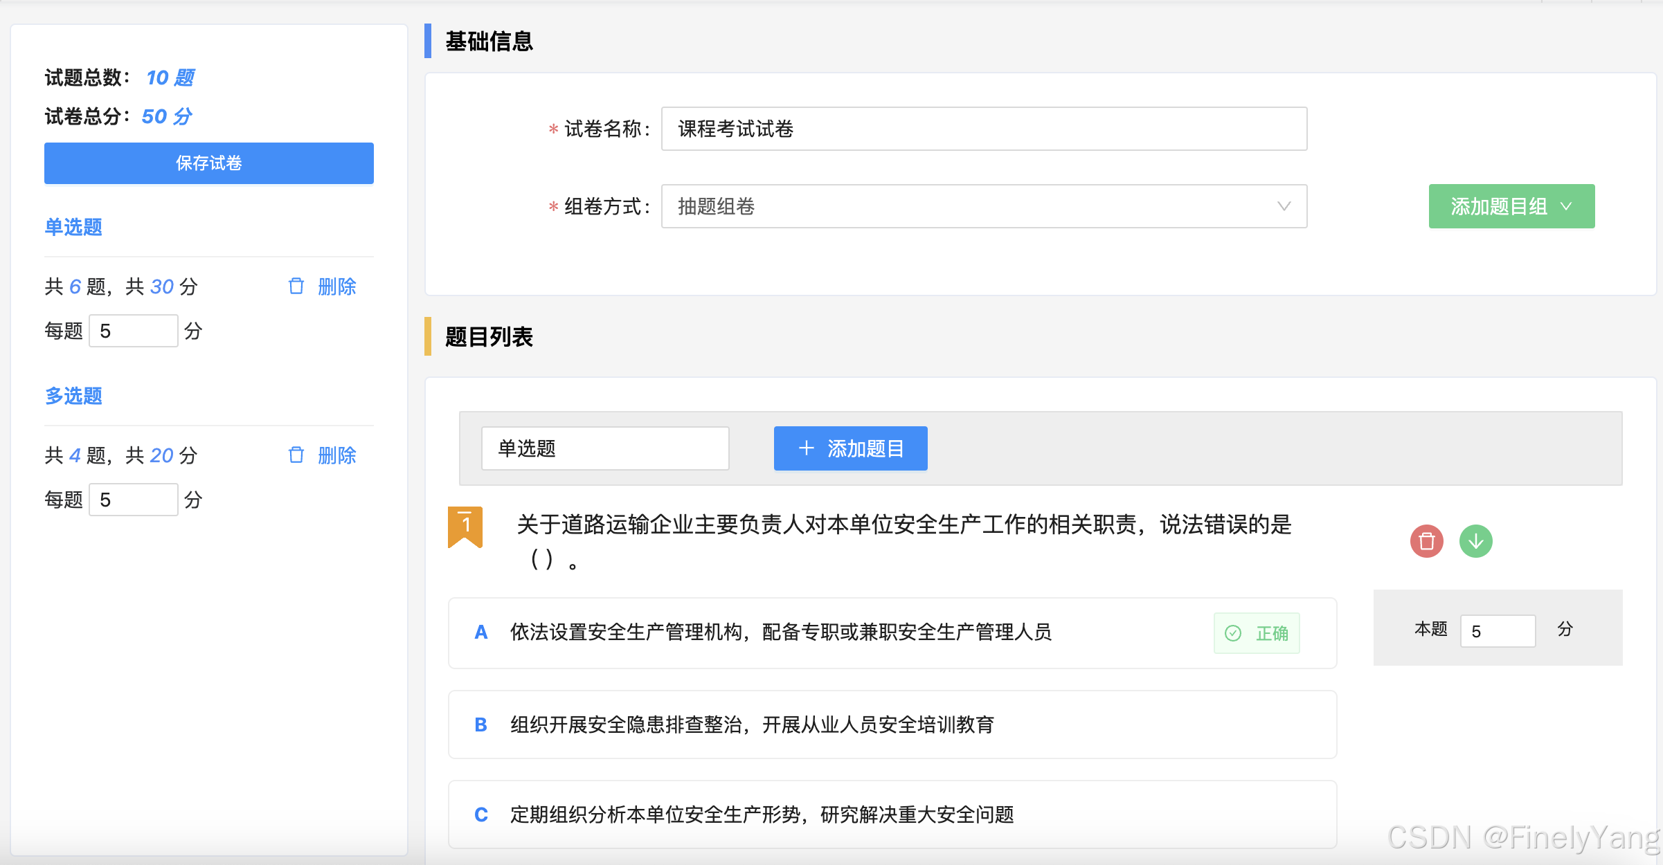The height and width of the screenshot is (865, 1663).
Task: Focus the 试卷名称 input field
Action: 983,129
